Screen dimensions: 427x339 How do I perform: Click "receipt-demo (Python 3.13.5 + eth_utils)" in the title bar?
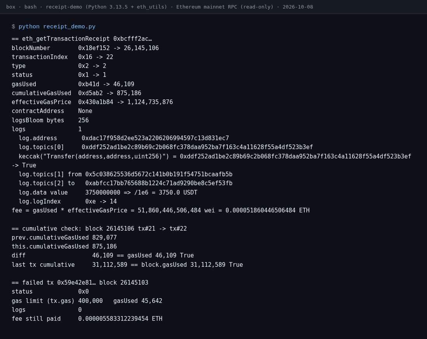pos(106,7)
